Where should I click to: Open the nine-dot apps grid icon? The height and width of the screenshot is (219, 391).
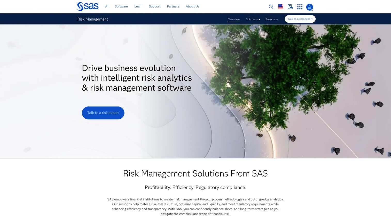point(300,7)
